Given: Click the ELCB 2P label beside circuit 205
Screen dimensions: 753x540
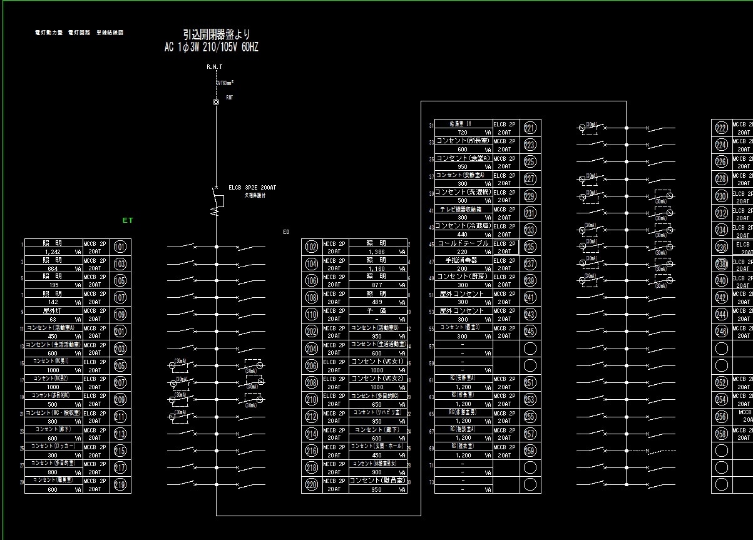Looking at the screenshot, I should click(96, 362).
